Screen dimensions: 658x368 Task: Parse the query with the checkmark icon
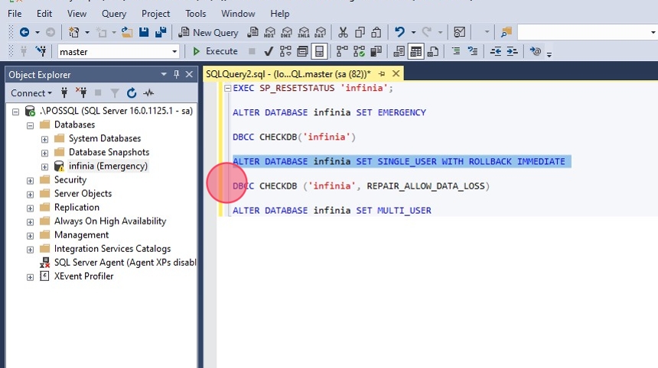pos(269,51)
